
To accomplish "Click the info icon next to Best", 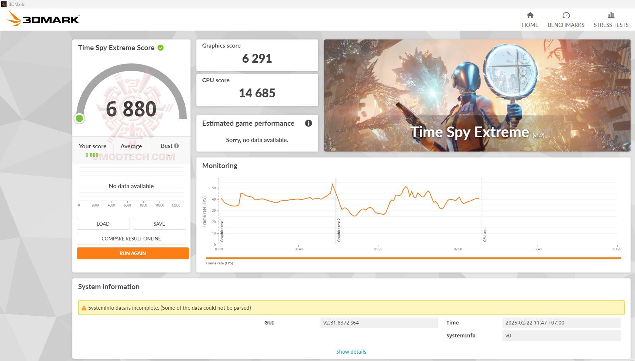I will pyautogui.click(x=176, y=146).
